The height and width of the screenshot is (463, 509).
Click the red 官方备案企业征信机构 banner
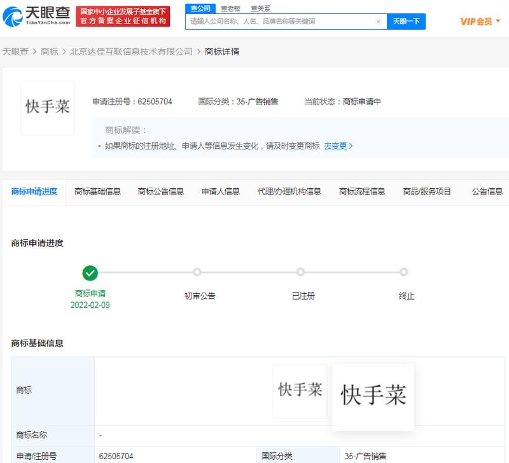(x=123, y=17)
